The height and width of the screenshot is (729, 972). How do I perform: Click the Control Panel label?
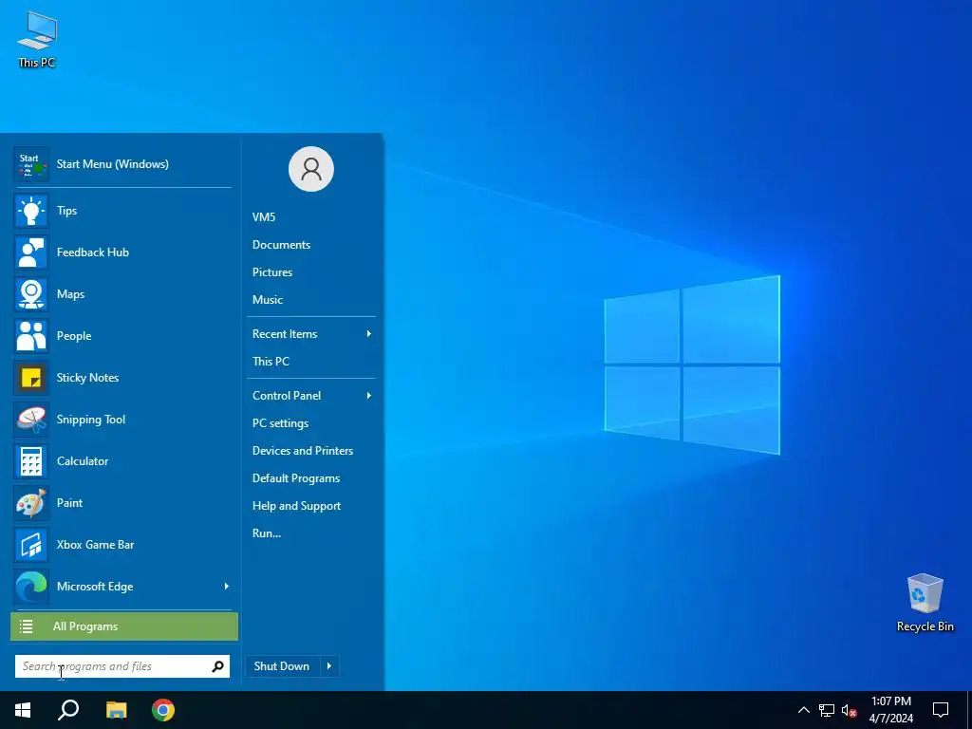287,396
